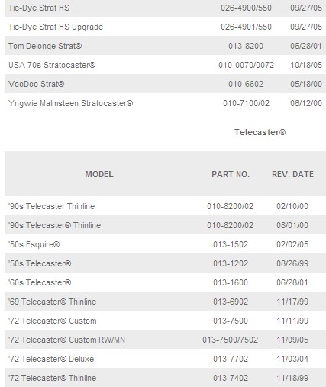326x387 pixels.
Task: Click the Telecaster section heading
Action: click(x=260, y=132)
